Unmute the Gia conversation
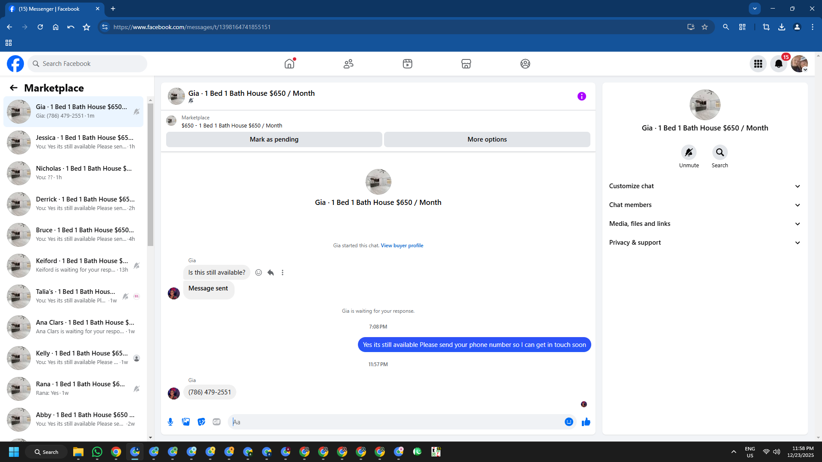Image resolution: width=822 pixels, height=462 pixels. coord(688,153)
